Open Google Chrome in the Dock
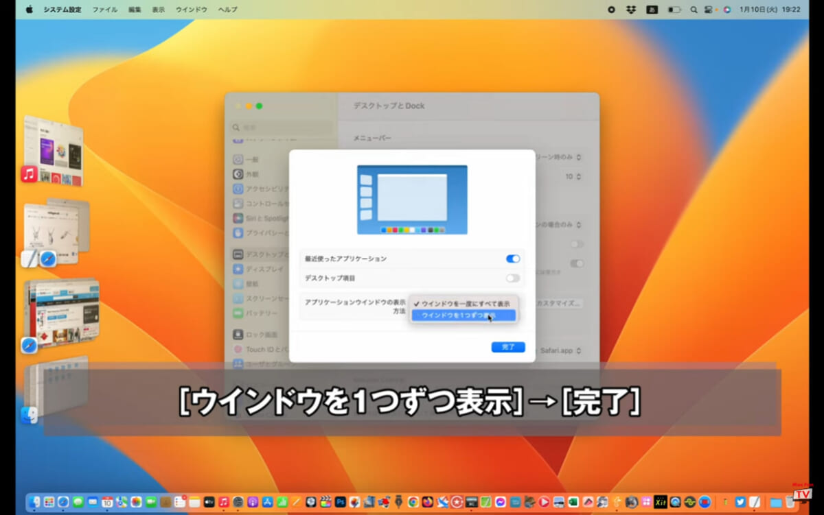 tap(413, 502)
